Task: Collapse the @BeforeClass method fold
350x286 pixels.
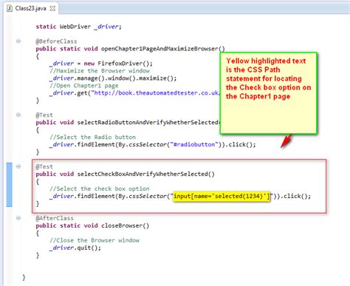Action: pyautogui.click(x=18, y=41)
